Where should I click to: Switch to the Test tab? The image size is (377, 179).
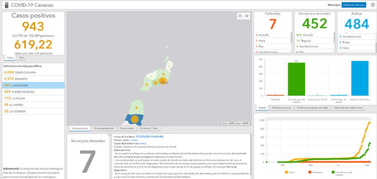pyautogui.click(x=21, y=57)
